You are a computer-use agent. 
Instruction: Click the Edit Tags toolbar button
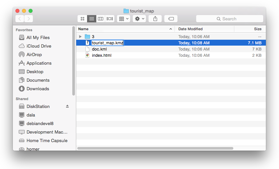[x=171, y=19]
